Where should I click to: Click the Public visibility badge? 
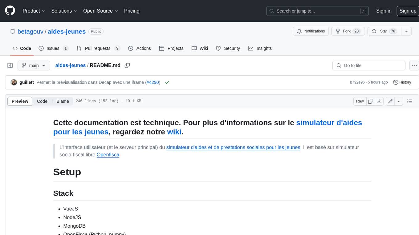click(x=96, y=31)
